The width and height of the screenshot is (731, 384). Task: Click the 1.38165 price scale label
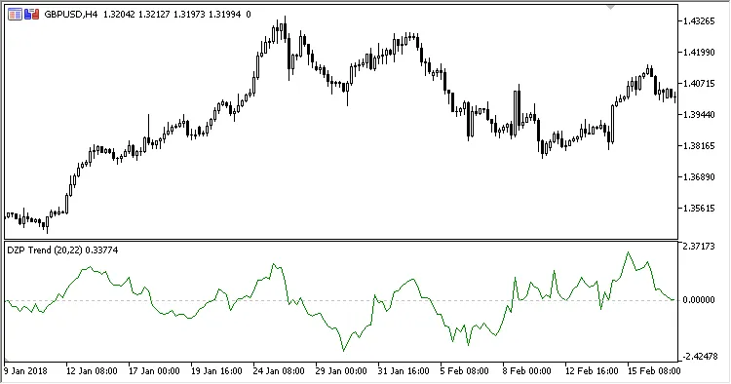pyautogui.click(x=699, y=146)
